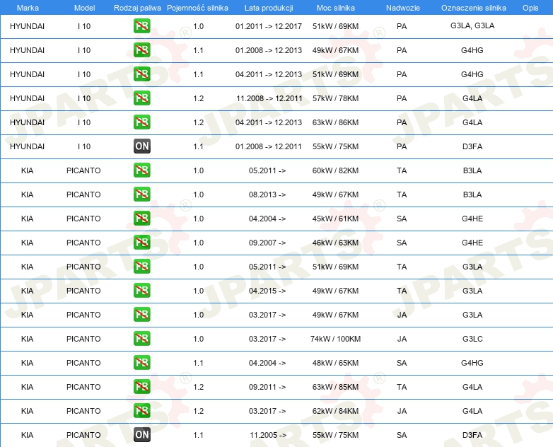The height and width of the screenshot is (447, 553).
Task: Click the '63kW / 86KM' power cell
Action: (x=335, y=122)
